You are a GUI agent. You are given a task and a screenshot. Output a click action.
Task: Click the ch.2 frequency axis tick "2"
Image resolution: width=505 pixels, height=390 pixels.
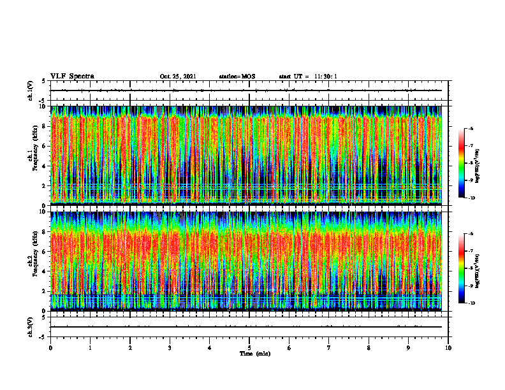coord(45,291)
